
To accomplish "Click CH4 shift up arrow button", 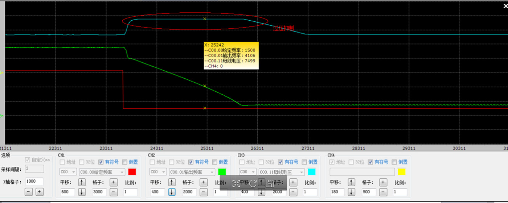I will pos(352,182).
